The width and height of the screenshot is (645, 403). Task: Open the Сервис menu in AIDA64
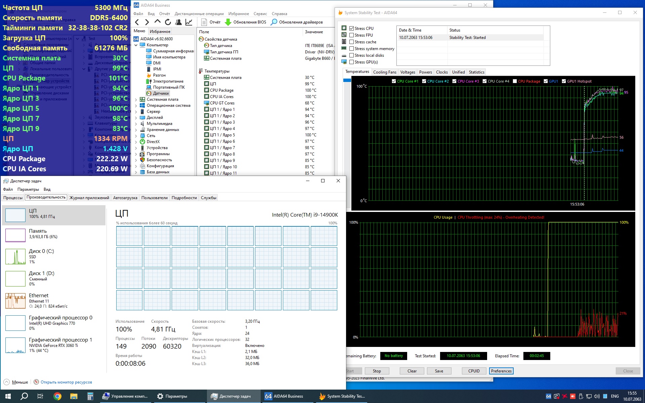(260, 14)
